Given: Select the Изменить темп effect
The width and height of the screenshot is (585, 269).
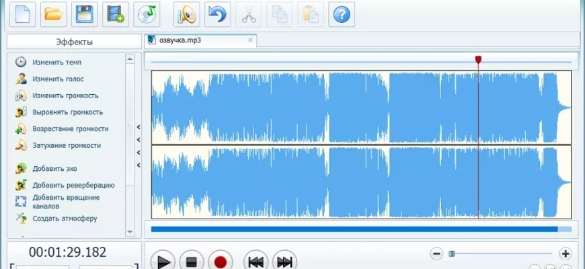Looking at the screenshot, I should (x=56, y=62).
